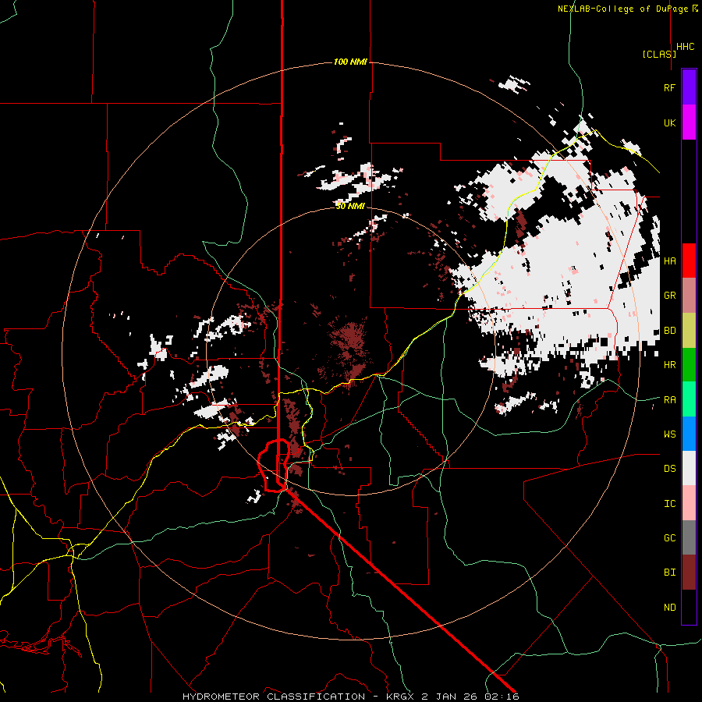Click the Hydrometeor Classification title text

click(x=273, y=697)
